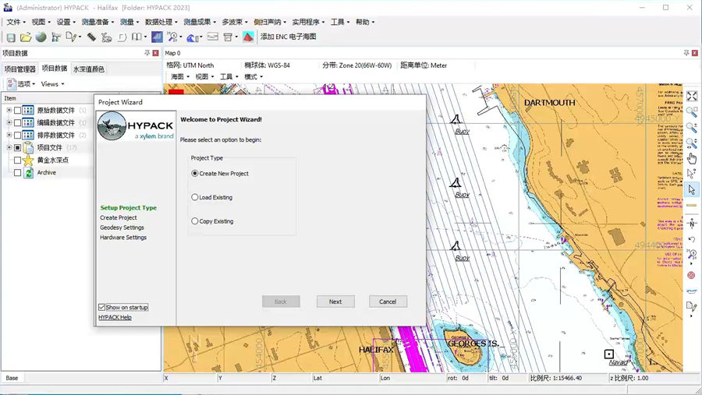
Task: Check the 原始数据文件 checkbox
Action: tap(17, 110)
